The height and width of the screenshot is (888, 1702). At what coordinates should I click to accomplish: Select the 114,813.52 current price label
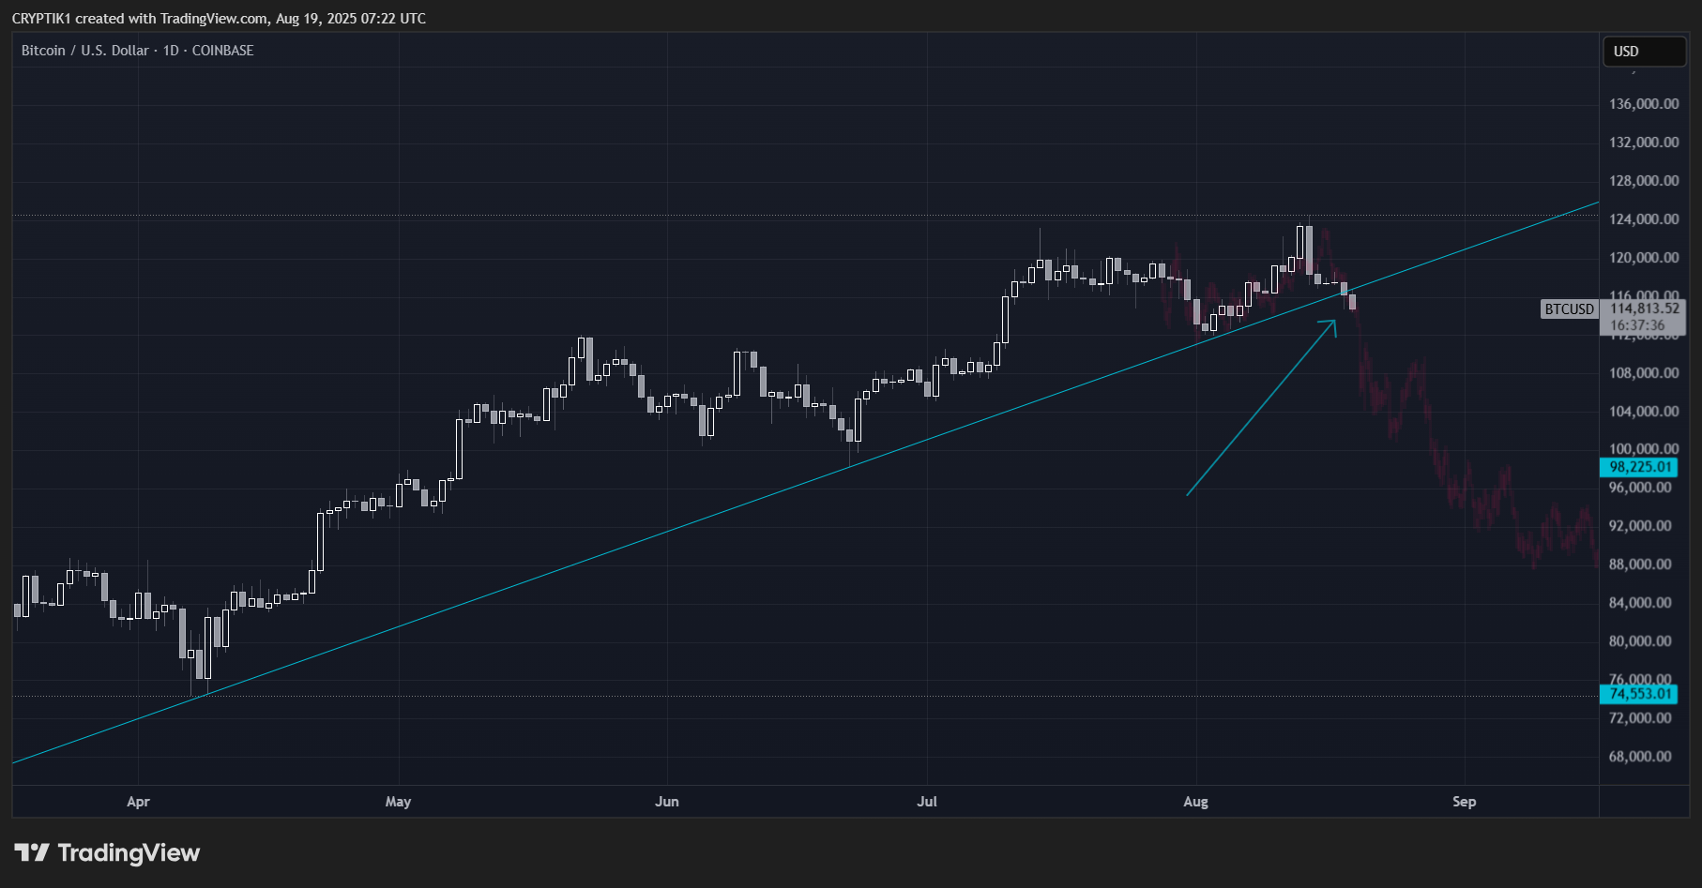point(1644,309)
